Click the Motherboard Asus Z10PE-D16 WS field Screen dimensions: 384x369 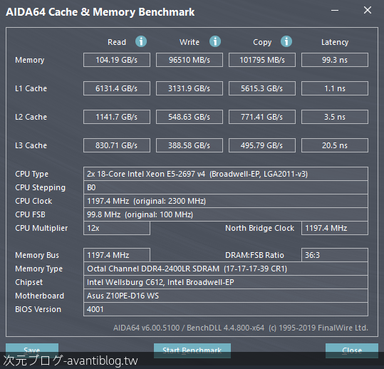click(x=226, y=296)
